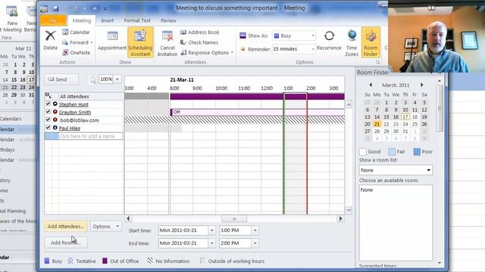Uncheck bob@loblaw.com attendee checkbox

[x=48, y=119]
